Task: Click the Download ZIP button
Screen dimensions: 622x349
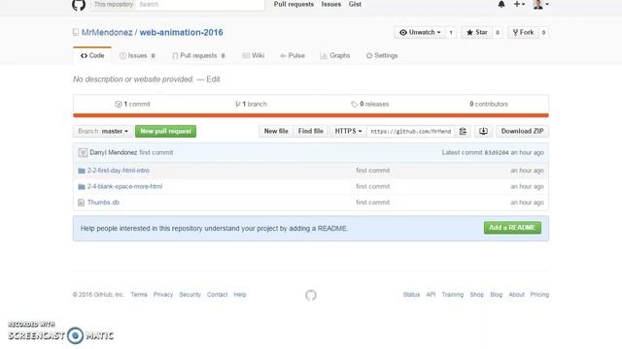Action: (x=522, y=132)
